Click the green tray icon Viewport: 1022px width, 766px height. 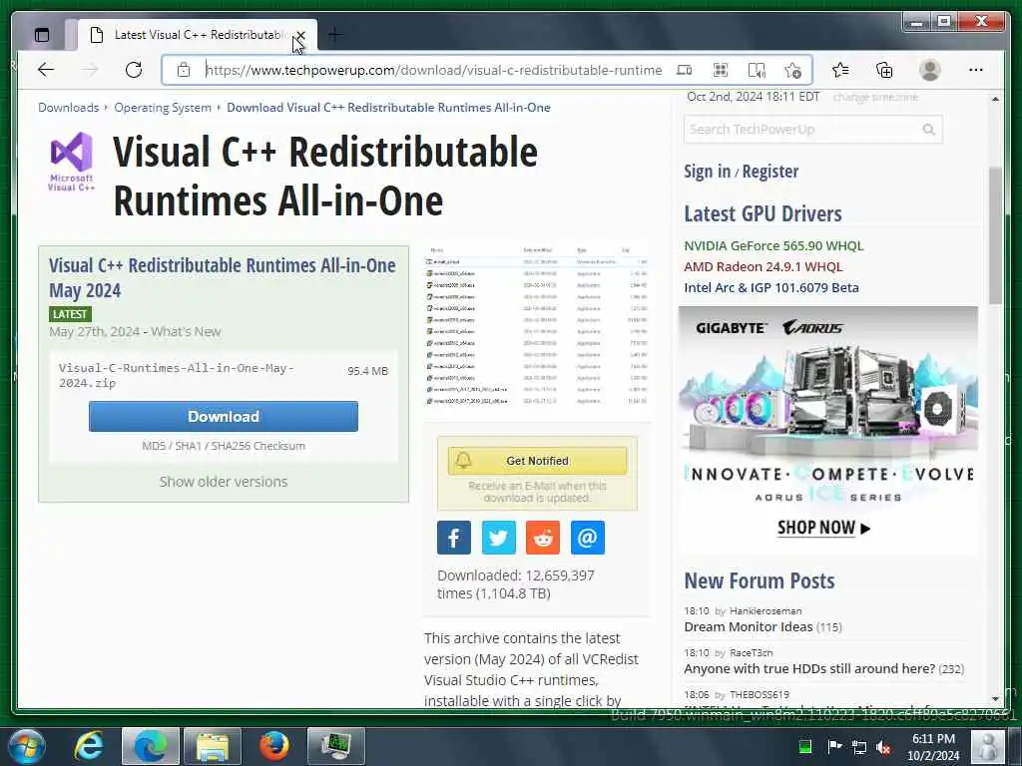coord(805,746)
